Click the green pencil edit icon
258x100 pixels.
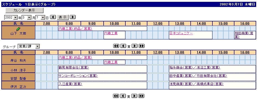[x=18, y=29]
